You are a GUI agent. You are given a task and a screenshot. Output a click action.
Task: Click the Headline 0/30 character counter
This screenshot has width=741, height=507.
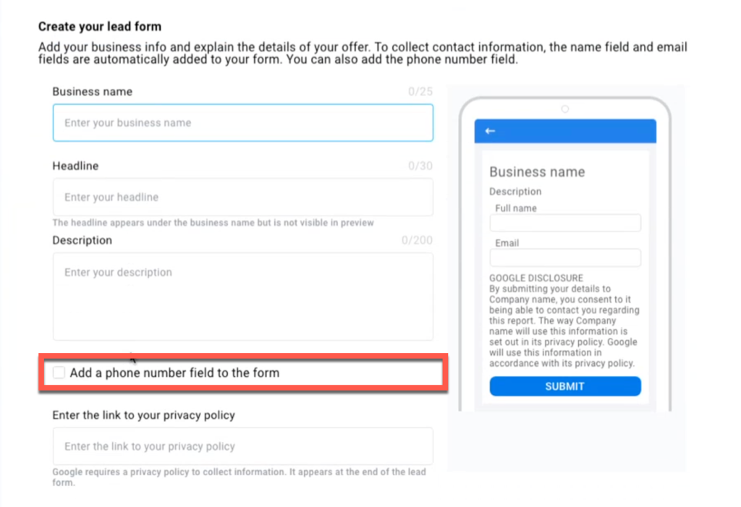pyautogui.click(x=420, y=166)
